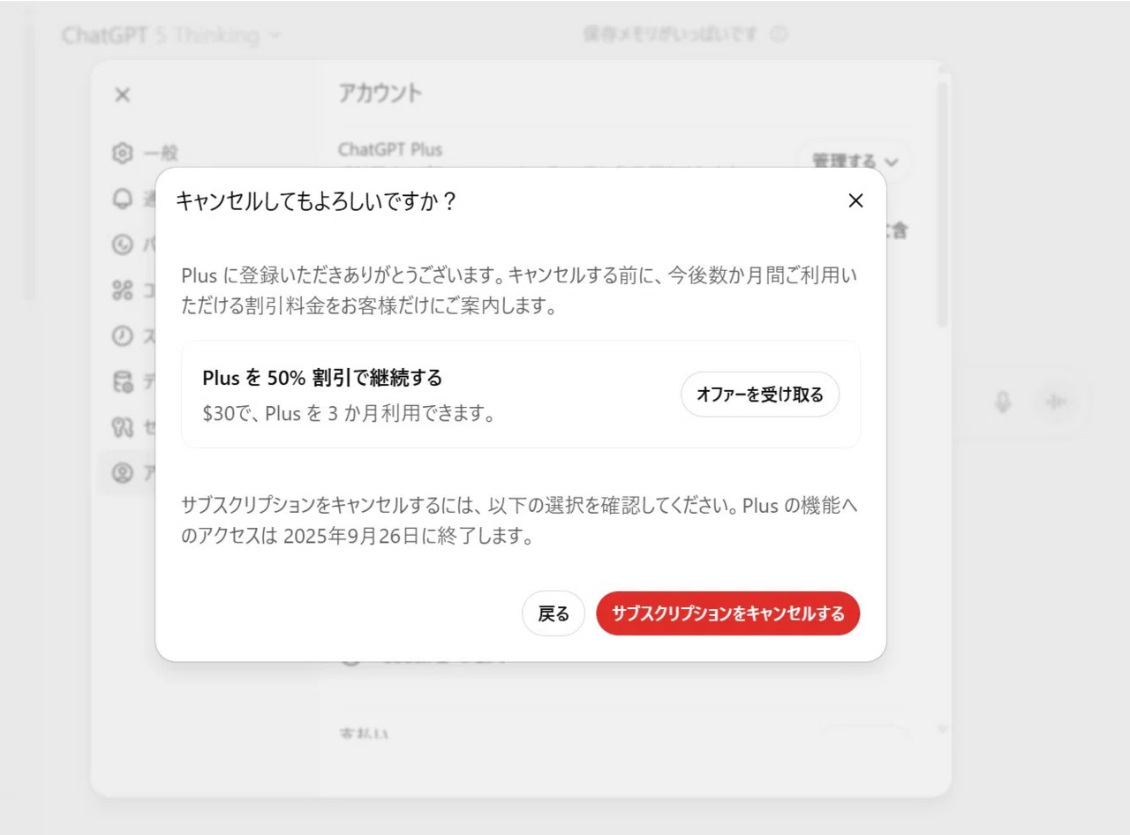Confirm with サブスクリプションをキャンセルする red button
Image resolution: width=1130 pixels, height=835 pixels.
tap(728, 613)
